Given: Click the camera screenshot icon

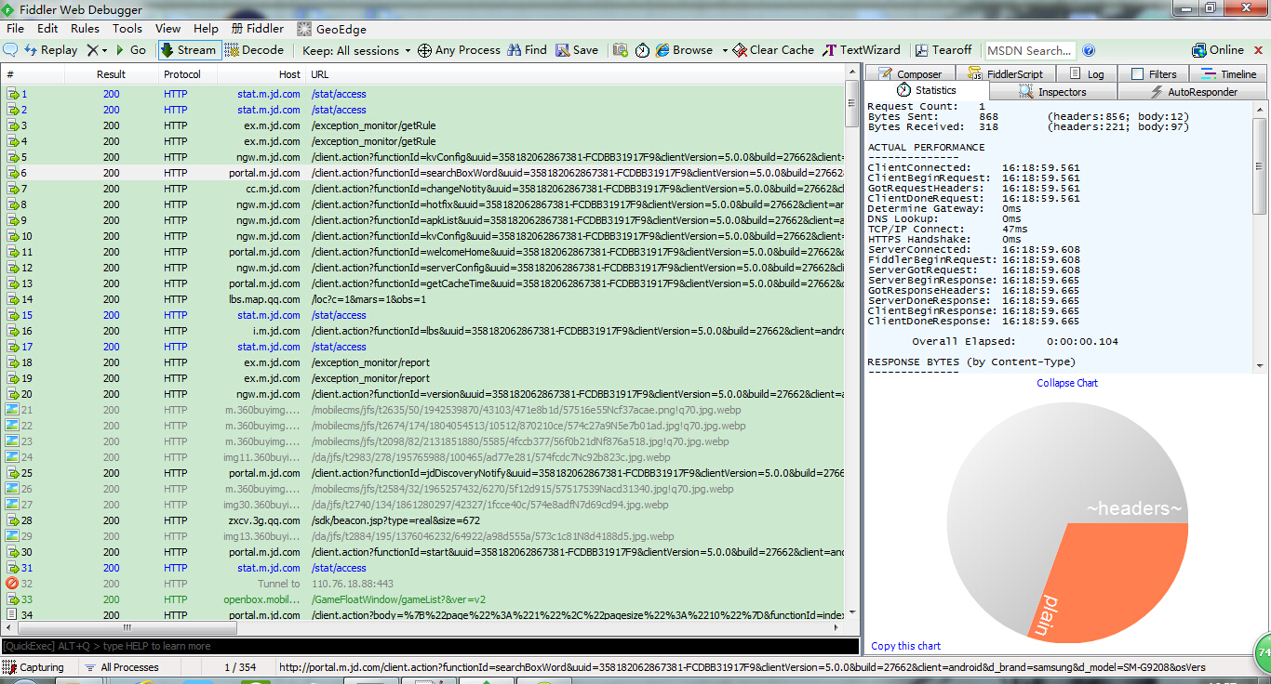Looking at the screenshot, I should (620, 50).
